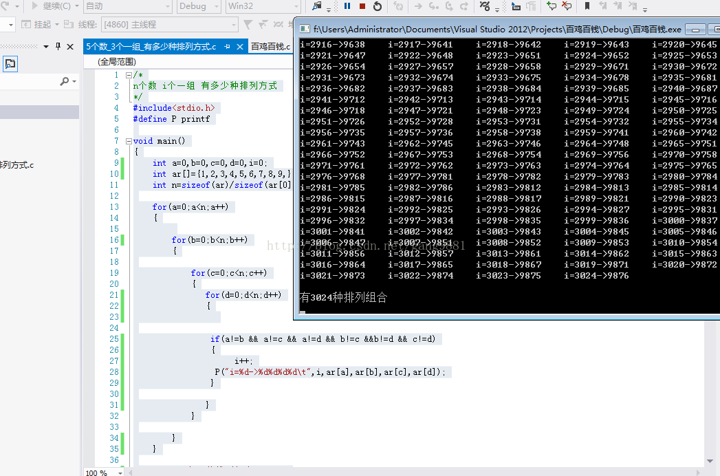The width and height of the screenshot is (720, 476).
Task: Click the sync active document icon in sidebar
Action: [x=10, y=64]
